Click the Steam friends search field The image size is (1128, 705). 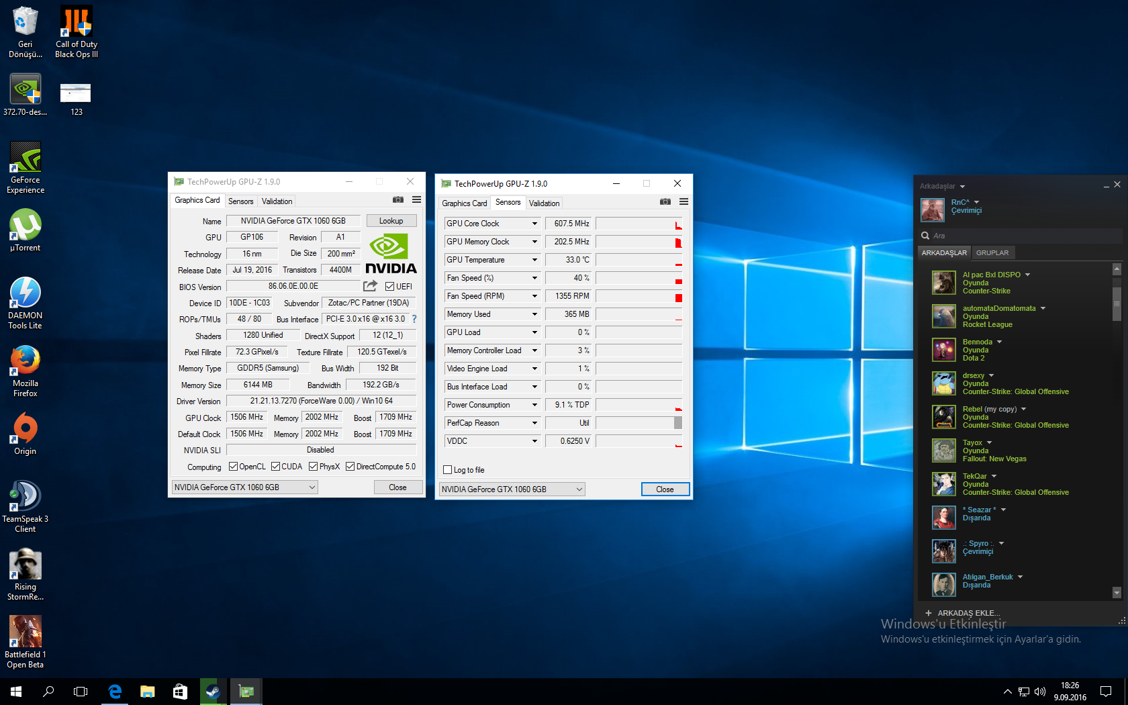click(1021, 236)
